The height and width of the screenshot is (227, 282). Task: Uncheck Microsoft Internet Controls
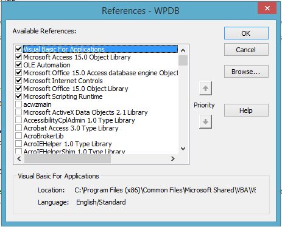click(18, 81)
